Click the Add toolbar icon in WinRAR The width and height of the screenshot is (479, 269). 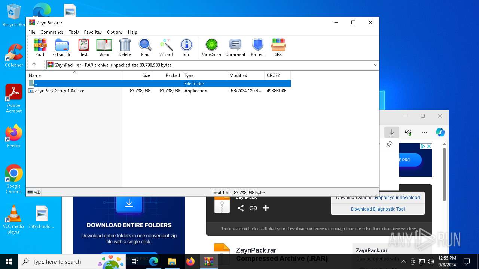tap(40, 47)
